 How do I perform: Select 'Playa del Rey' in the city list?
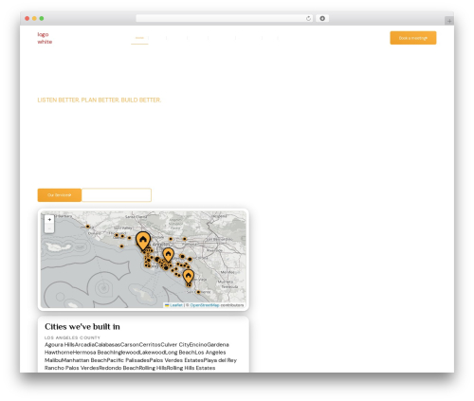220,360
